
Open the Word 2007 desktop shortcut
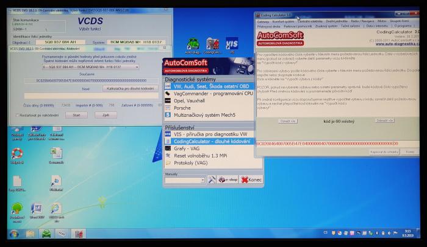(x=36, y=209)
